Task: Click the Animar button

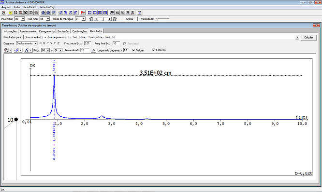Action: 130,19
